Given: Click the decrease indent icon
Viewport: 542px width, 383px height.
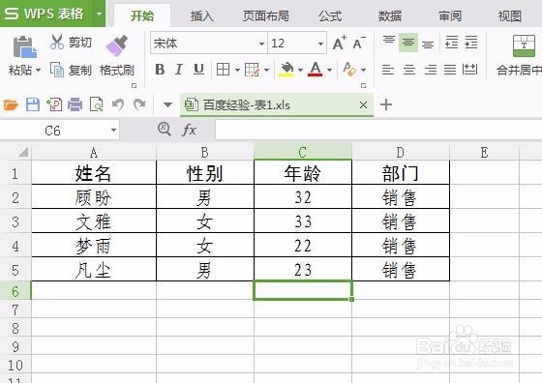Looking at the screenshot, I should pos(451,43).
